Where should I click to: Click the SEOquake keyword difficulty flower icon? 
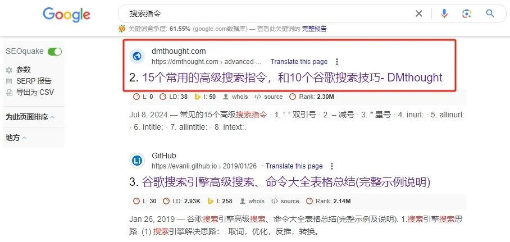[x=122, y=29]
